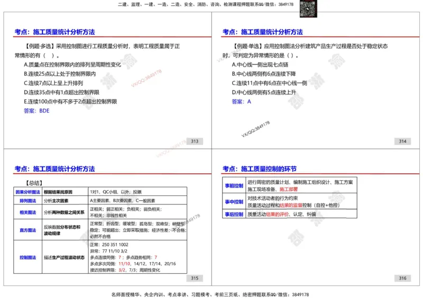Screen dimensions: 423x299
Task: Click the 因果分析图法 table cell
Action: click(28, 192)
